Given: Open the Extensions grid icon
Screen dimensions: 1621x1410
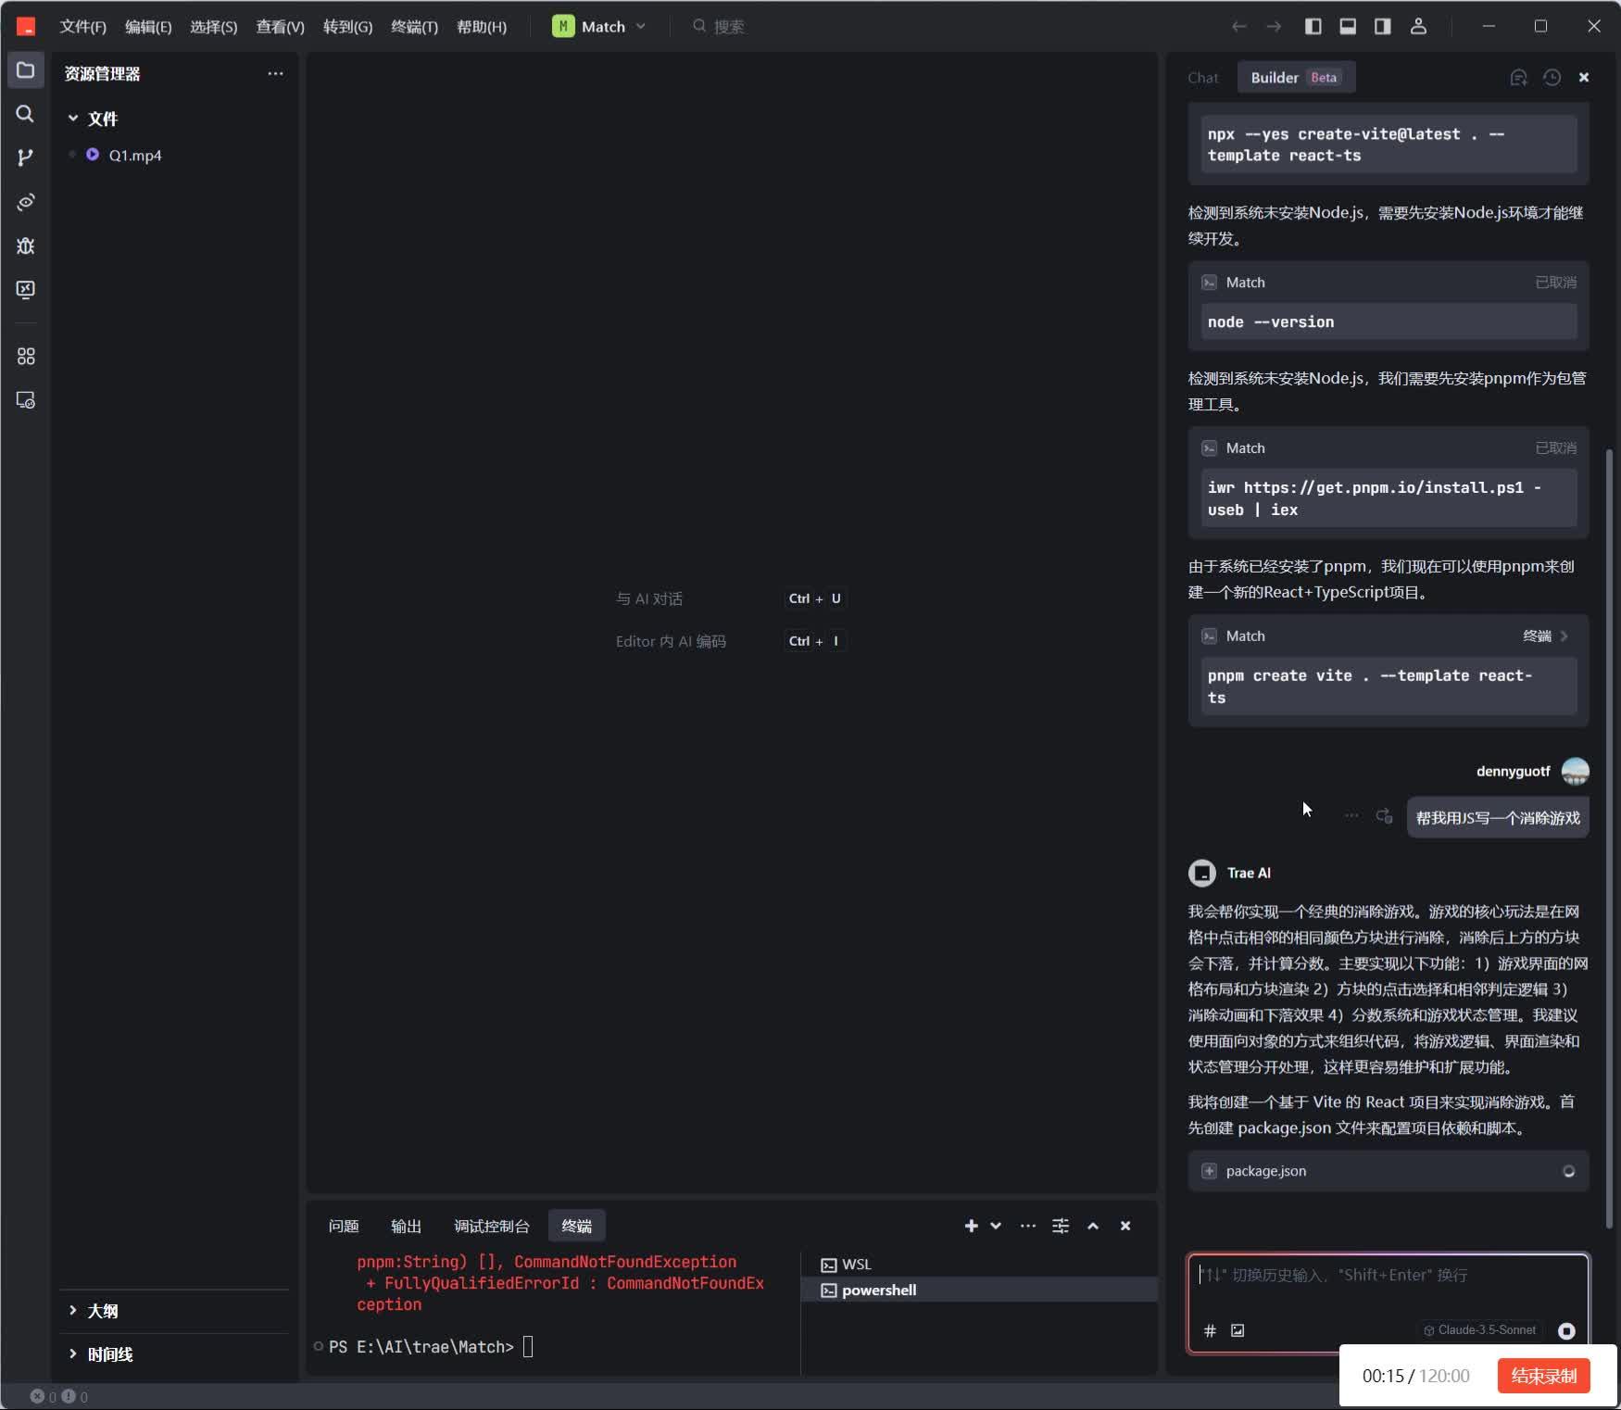Looking at the screenshot, I should [25, 356].
